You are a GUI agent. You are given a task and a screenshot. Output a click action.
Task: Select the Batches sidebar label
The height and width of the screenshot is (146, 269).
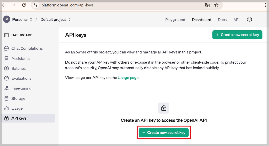click(x=19, y=68)
